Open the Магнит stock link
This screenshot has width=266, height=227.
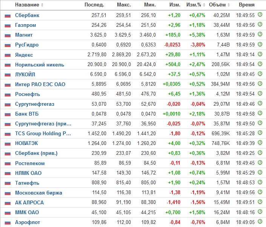pyautogui.click(x=24, y=35)
